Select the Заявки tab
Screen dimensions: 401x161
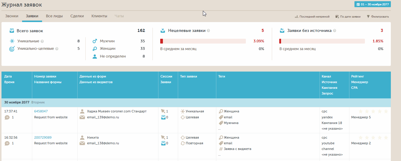(32, 16)
